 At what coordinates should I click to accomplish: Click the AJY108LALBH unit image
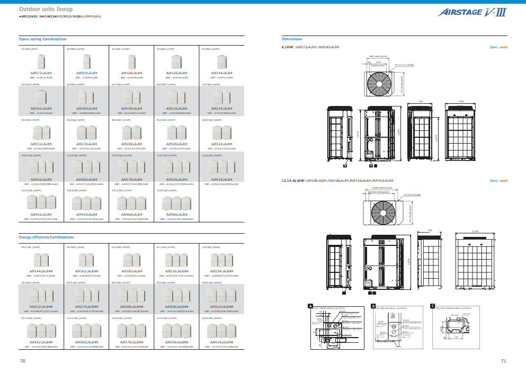point(131,62)
